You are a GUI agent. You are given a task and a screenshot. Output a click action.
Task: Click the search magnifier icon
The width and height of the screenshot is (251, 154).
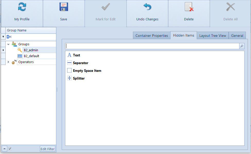[x=242, y=46]
